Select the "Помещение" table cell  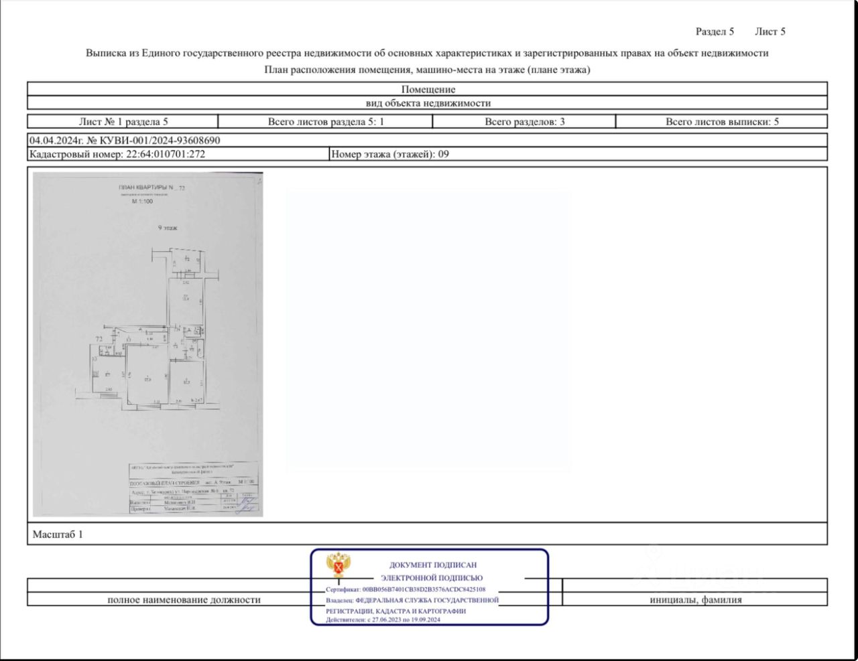pos(428,89)
